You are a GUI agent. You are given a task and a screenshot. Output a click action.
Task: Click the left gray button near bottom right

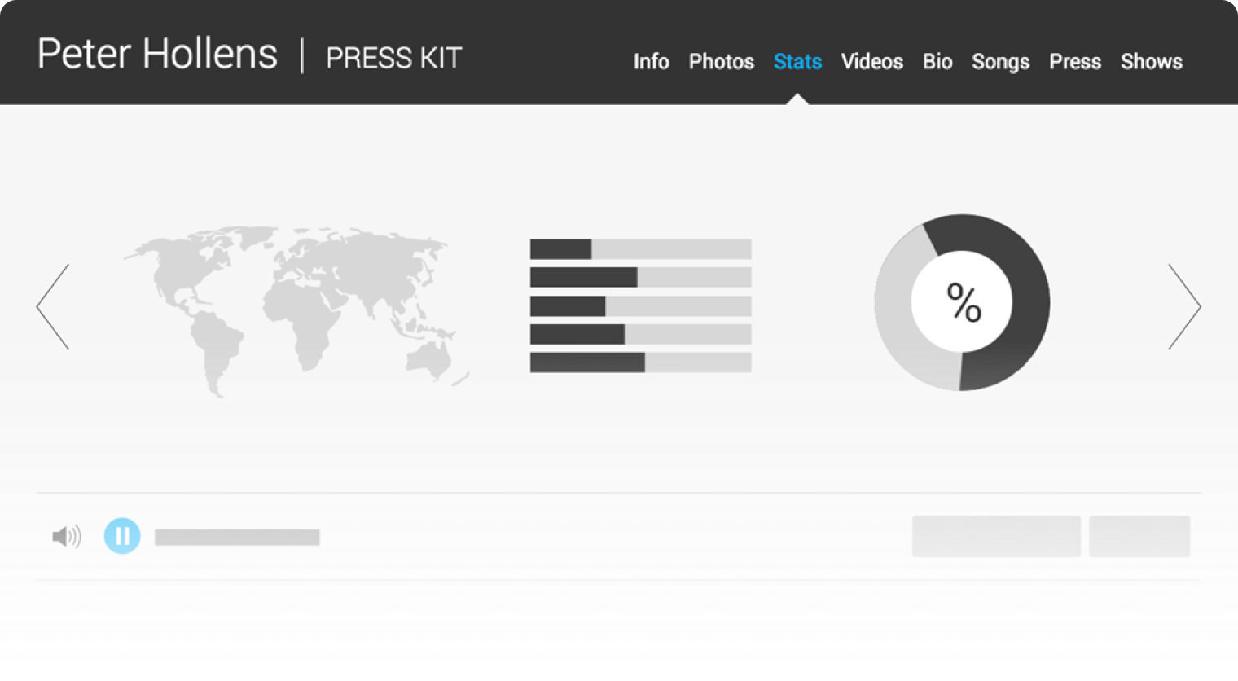coord(996,536)
